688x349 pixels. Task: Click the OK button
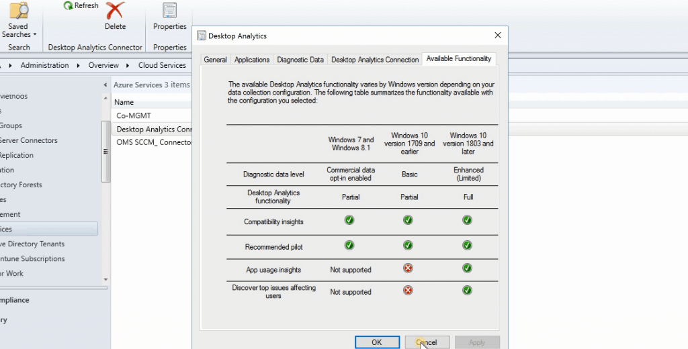click(377, 342)
